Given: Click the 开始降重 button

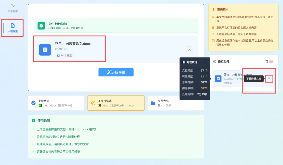Looking at the screenshot, I should point(116,72).
